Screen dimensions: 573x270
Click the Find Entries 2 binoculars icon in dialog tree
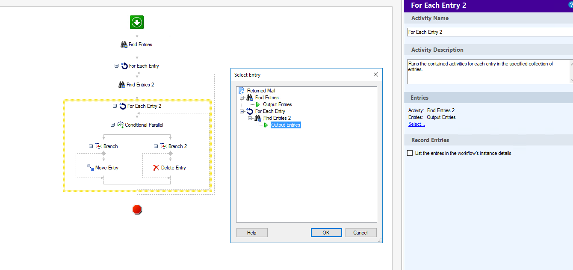tap(258, 118)
